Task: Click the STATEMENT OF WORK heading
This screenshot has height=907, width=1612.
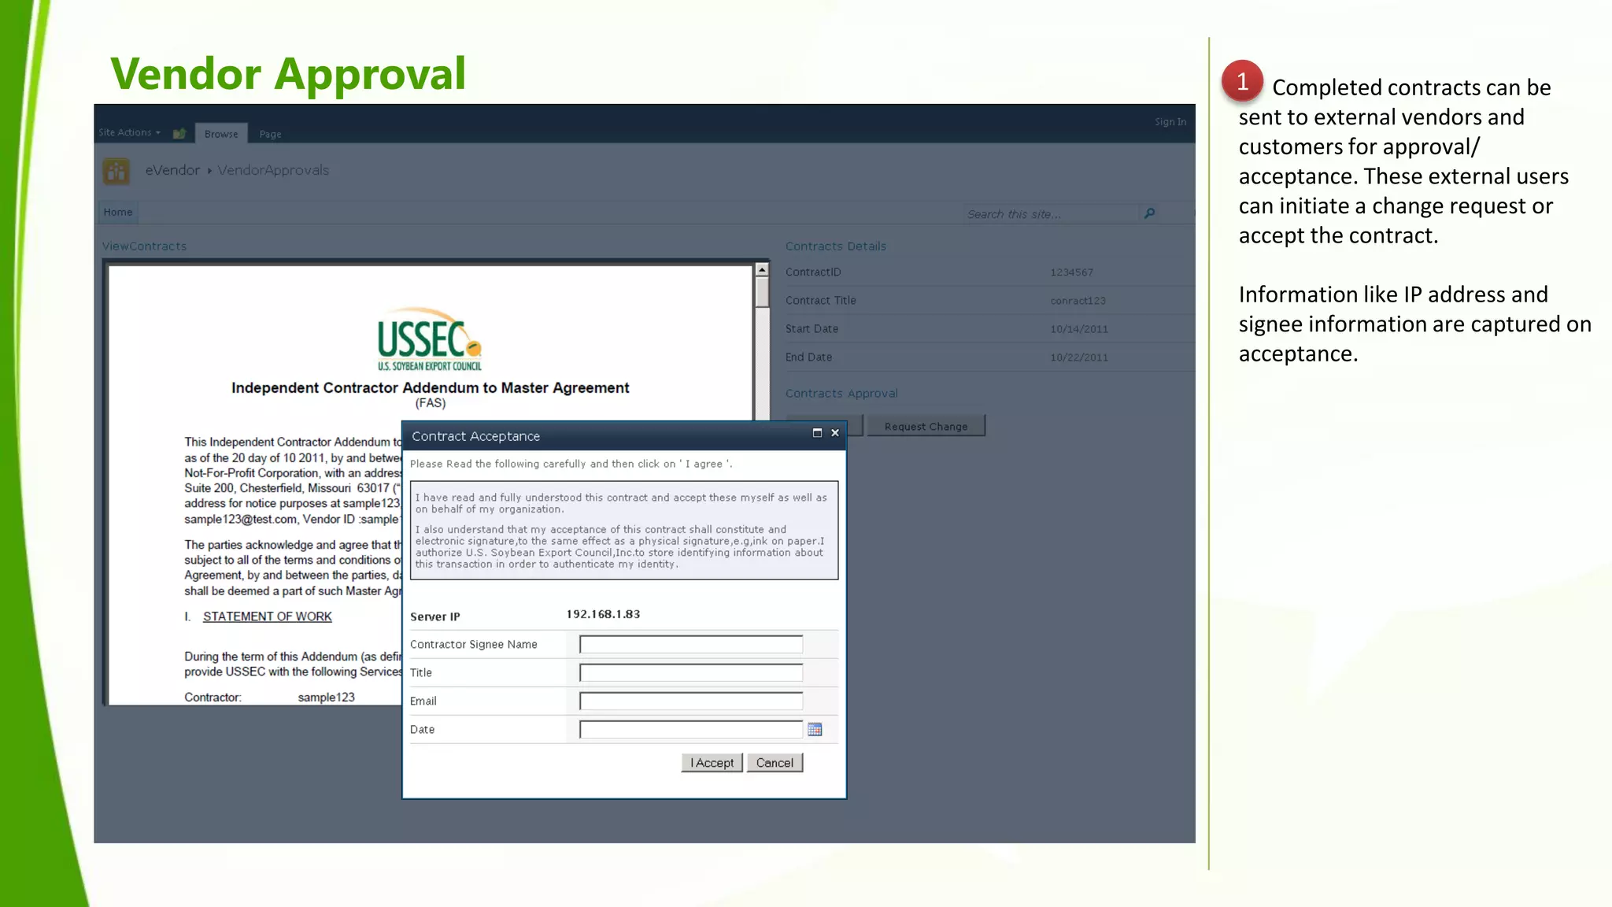Action: tap(268, 616)
